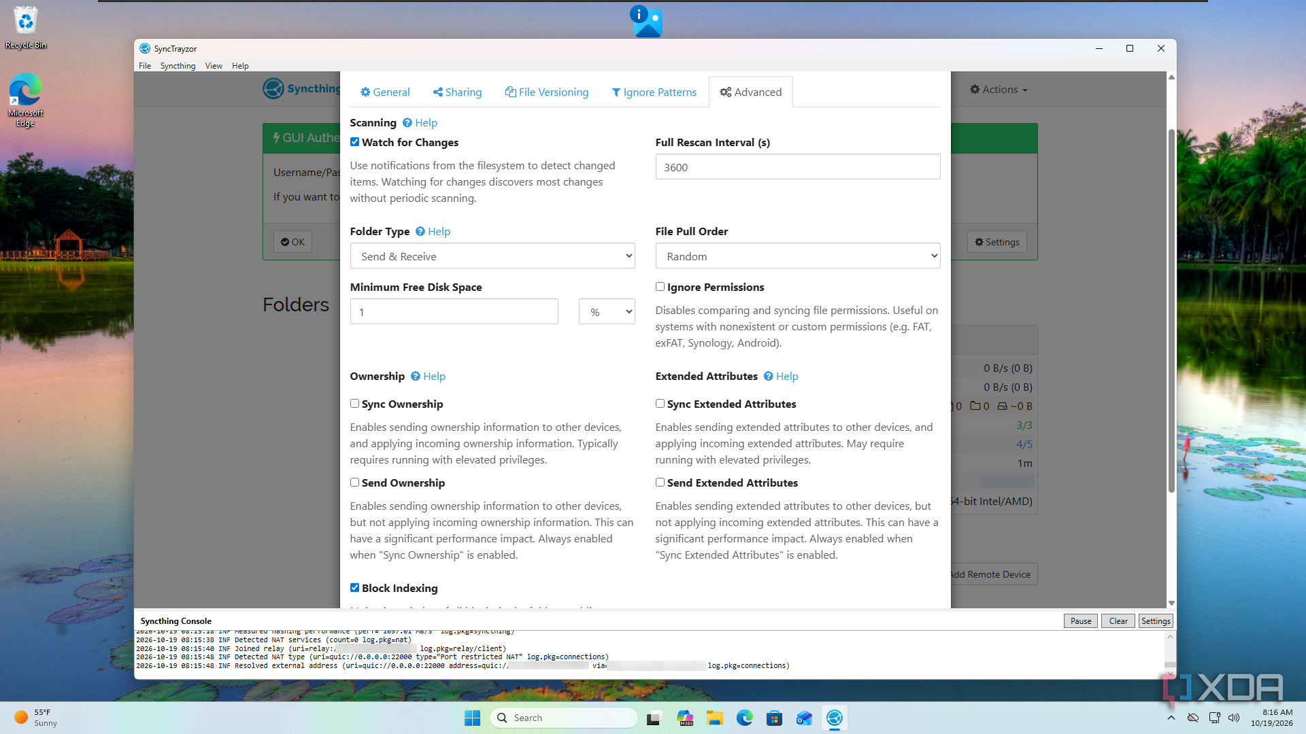Image resolution: width=1306 pixels, height=734 pixels.
Task: Click the Extended Attributes Help question icon
Action: pyautogui.click(x=768, y=376)
